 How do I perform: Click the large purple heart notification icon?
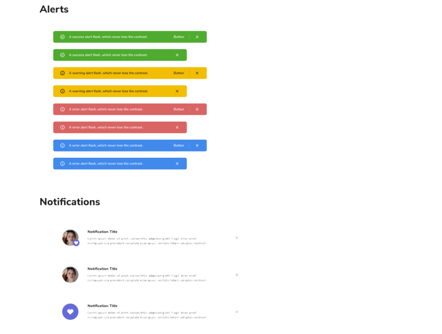70,312
